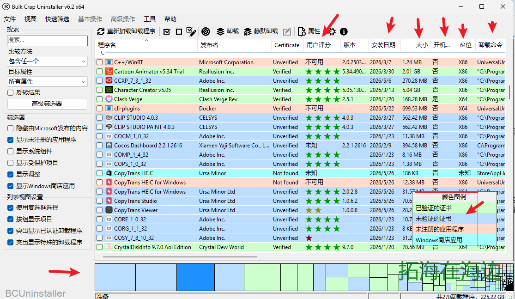Click the deselect-all empty square toolbar icon

pos(179,31)
